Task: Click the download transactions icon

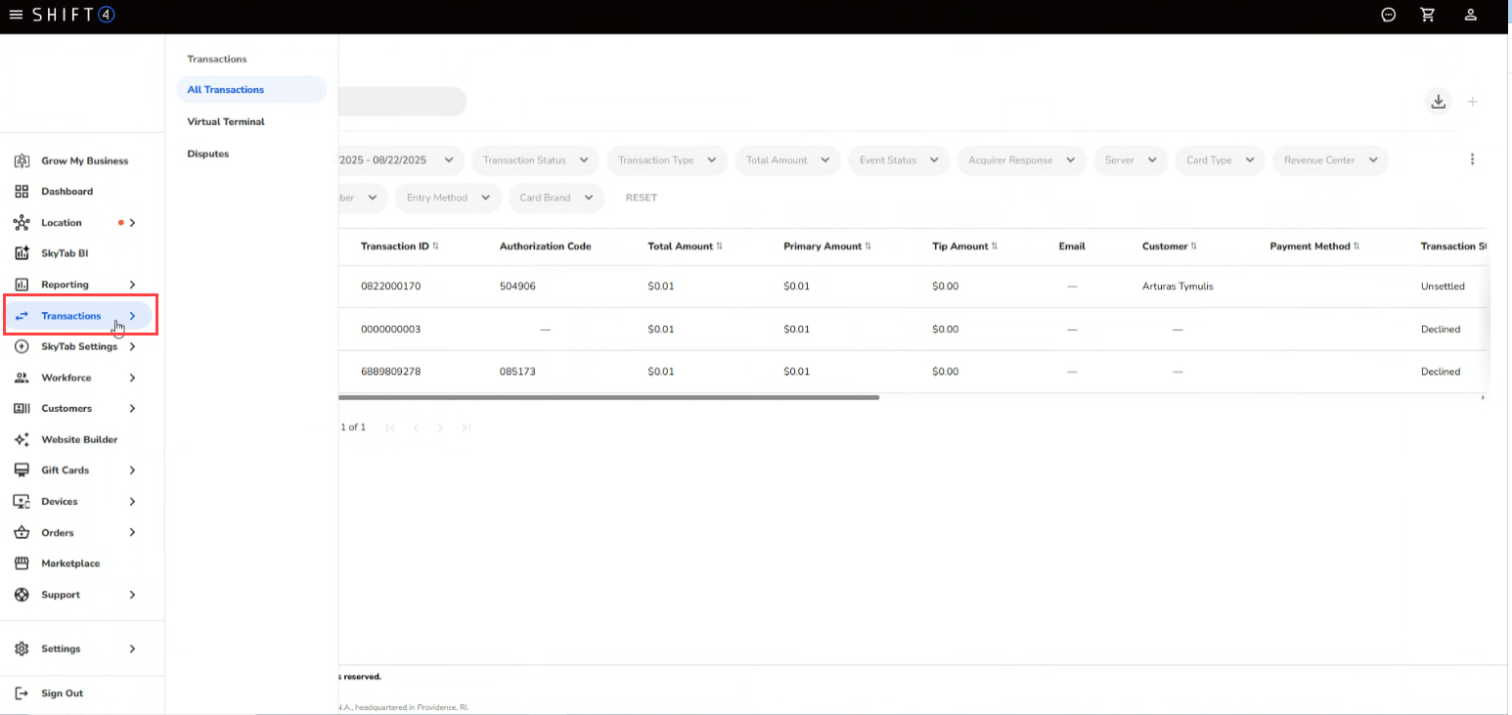Action: [x=1438, y=101]
